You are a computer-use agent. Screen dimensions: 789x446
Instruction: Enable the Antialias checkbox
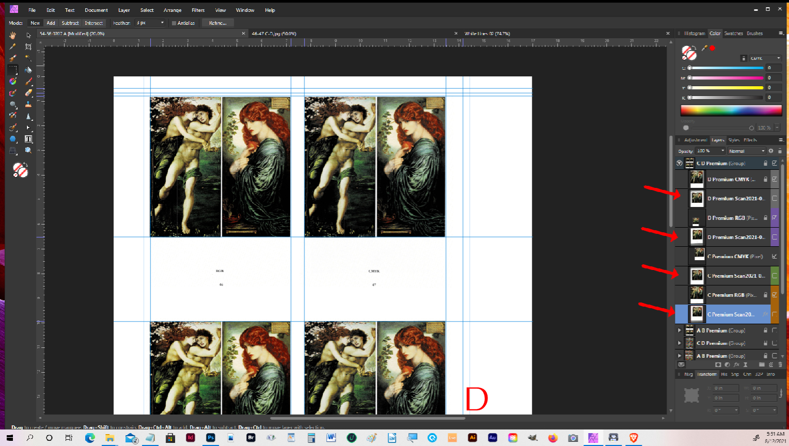click(x=174, y=23)
